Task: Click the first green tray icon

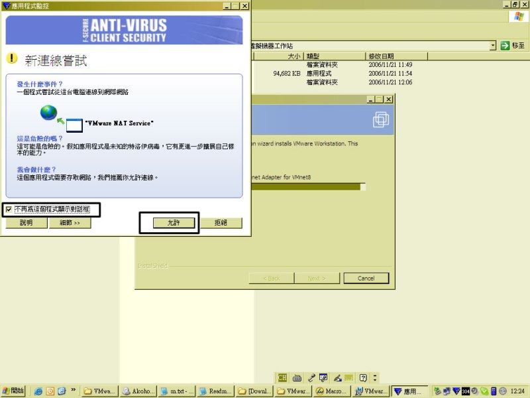Action: pyautogui.click(x=437, y=391)
